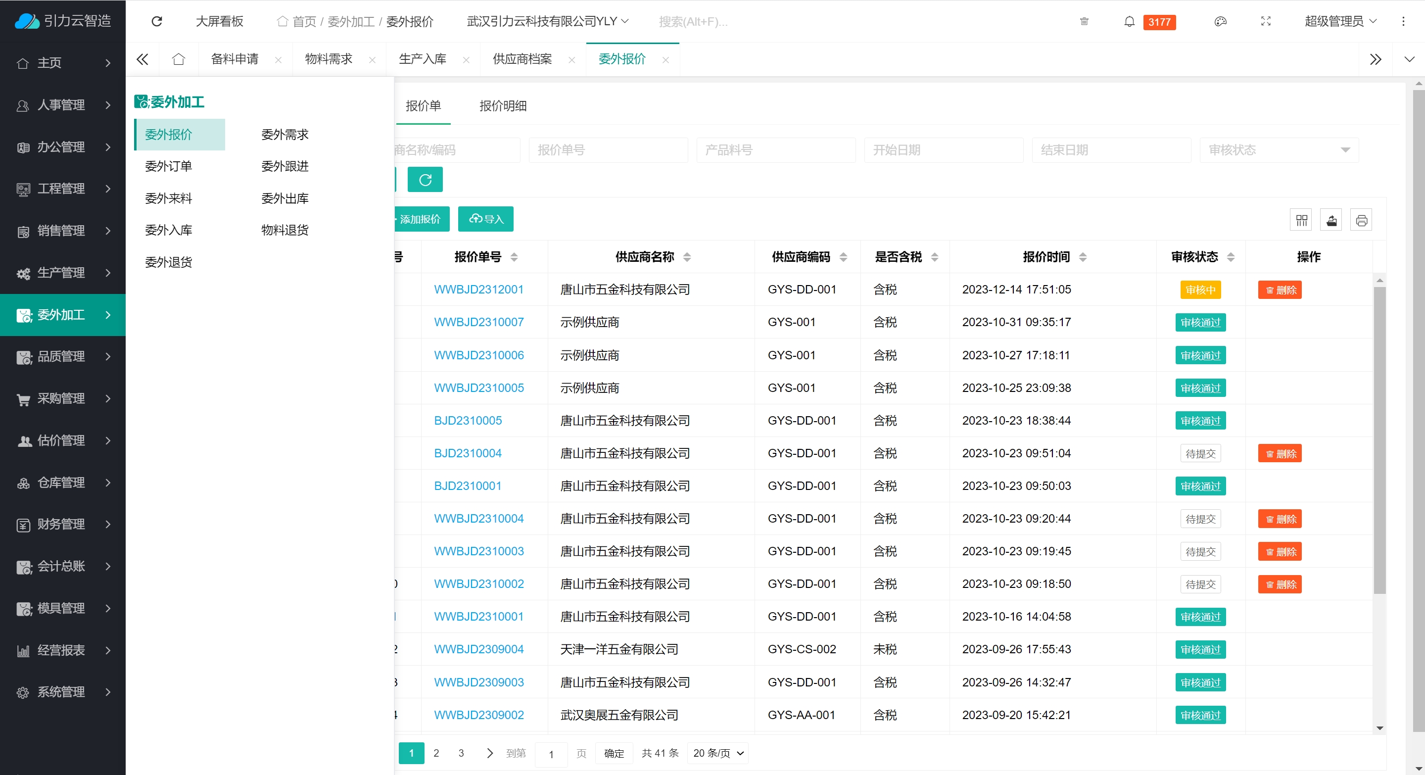The image size is (1425, 775).
Task: Sort by 审核状态 column arrows
Action: (1230, 257)
